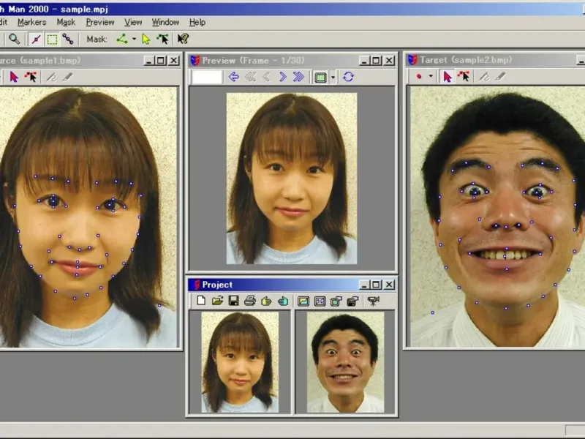The width and height of the screenshot is (585, 439).
Task: Select the magnifier zoom tool
Action: pyautogui.click(x=14, y=39)
